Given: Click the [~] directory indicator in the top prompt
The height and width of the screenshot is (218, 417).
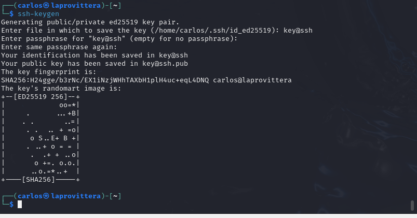Looking at the screenshot, I should (115, 5).
